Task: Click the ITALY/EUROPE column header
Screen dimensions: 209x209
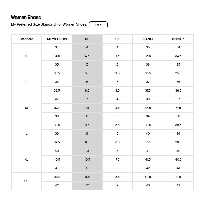Action: [x=57, y=39]
